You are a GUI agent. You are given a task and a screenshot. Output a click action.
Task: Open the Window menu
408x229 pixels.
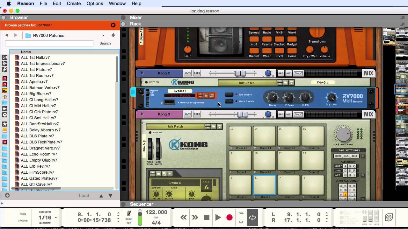point(117,3)
